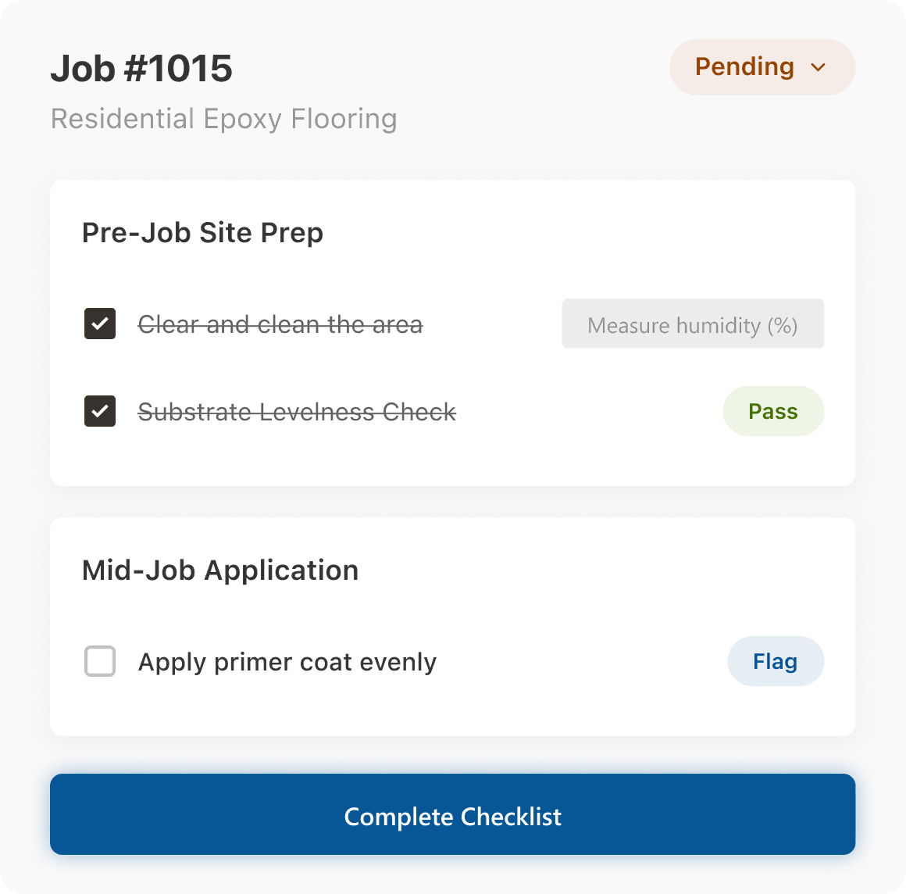Screen dimensions: 906x894
Task: Check the Apply primer coat evenly checkbox
Action: 100,661
